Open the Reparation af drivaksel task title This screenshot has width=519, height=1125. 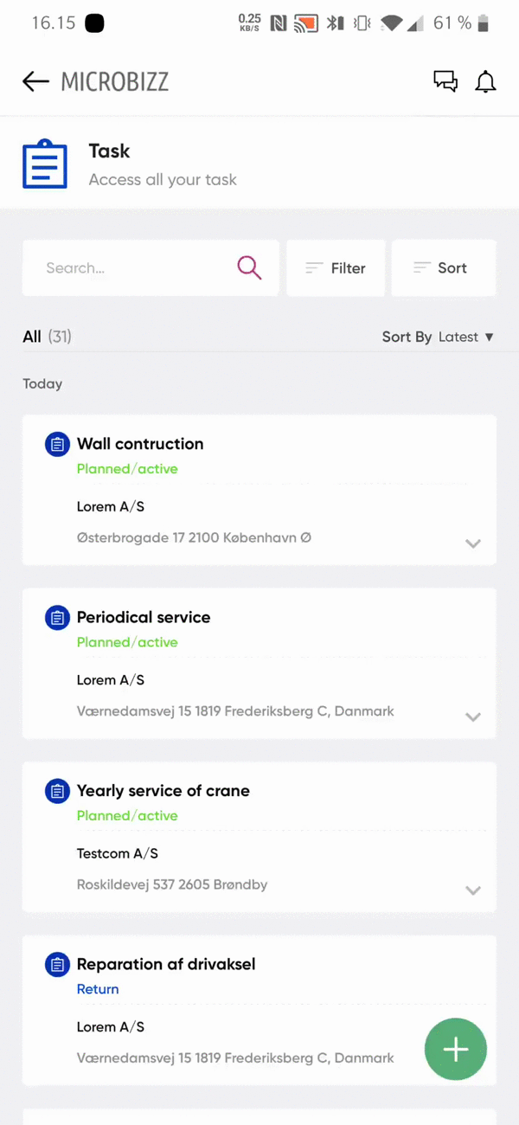pyautogui.click(x=166, y=964)
